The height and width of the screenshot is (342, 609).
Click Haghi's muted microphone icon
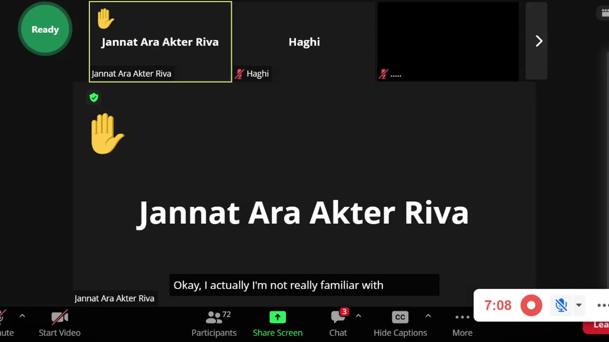tap(239, 74)
